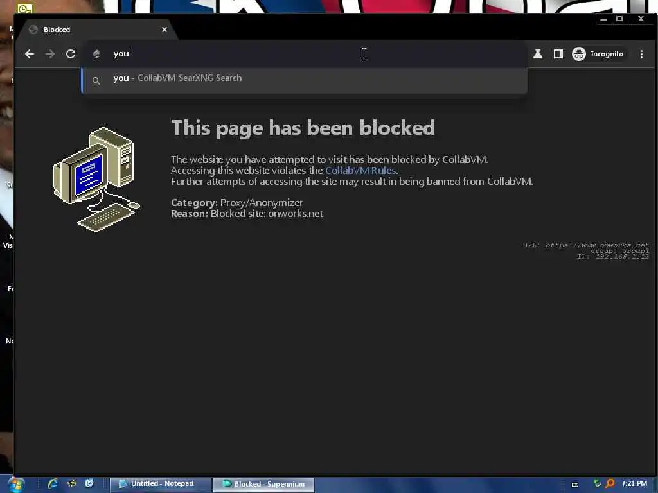Click 'Reason: Blocked site: onworks.net' text
Screen dimensions: 658x493
coord(247,213)
